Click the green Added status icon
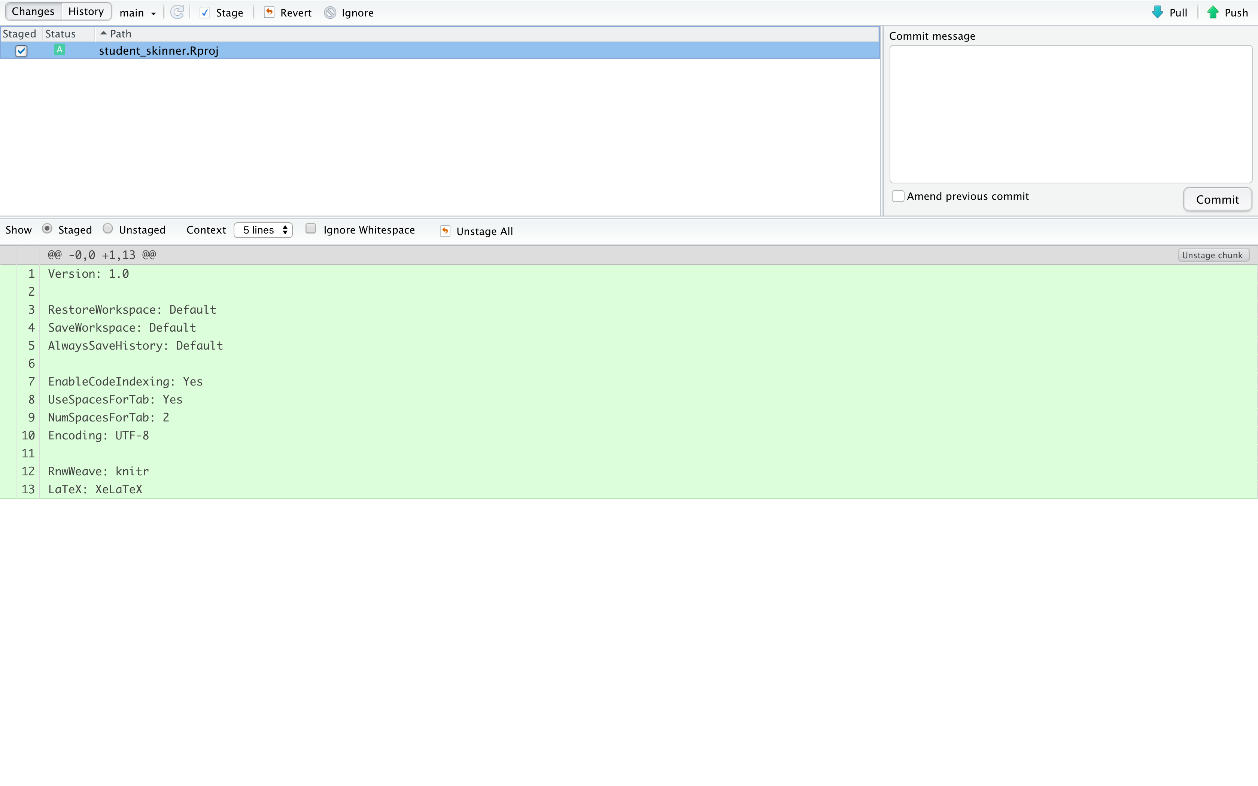This screenshot has width=1258, height=786. [x=60, y=50]
